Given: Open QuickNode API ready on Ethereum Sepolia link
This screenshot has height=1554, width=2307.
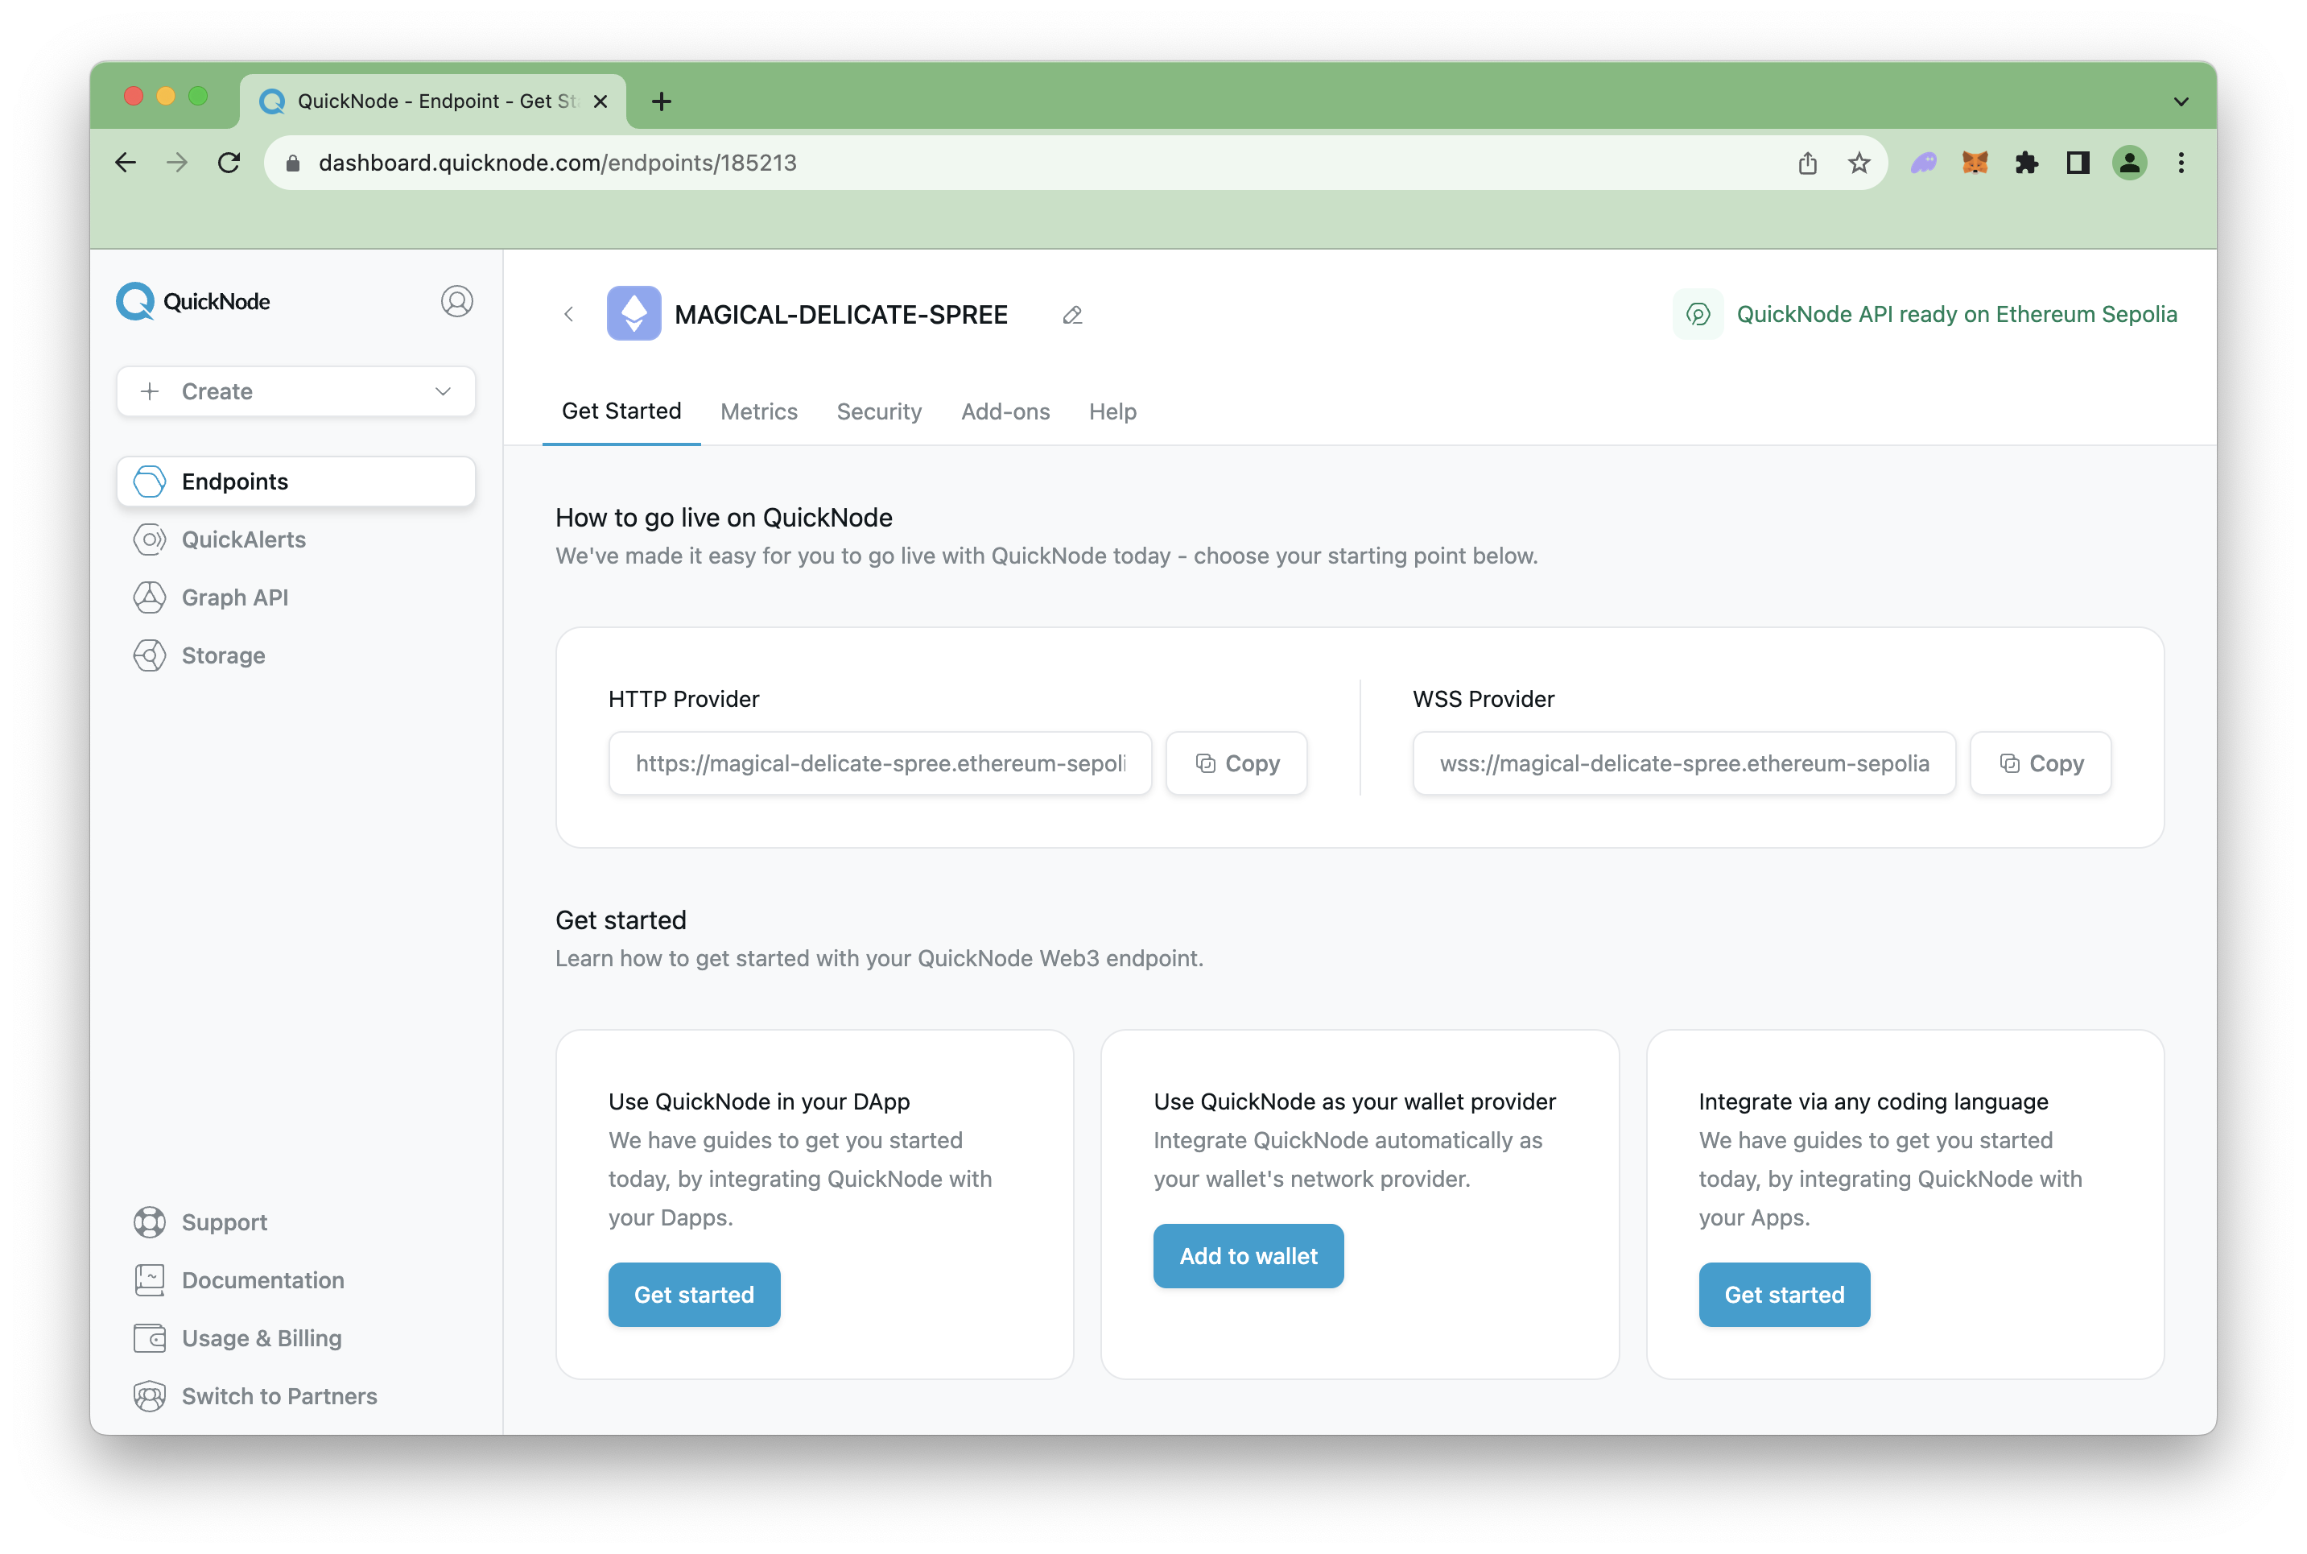Looking at the screenshot, I should tap(1956, 314).
